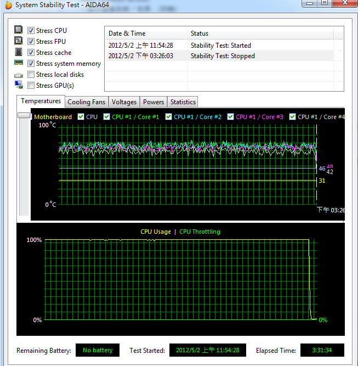Toggle CPU #1 / Core #3 graph line

(230, 117)
